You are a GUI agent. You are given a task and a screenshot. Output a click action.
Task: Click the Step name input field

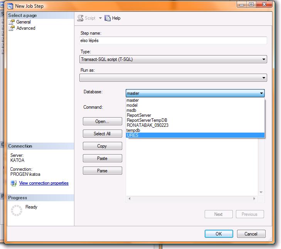(173, 40)
